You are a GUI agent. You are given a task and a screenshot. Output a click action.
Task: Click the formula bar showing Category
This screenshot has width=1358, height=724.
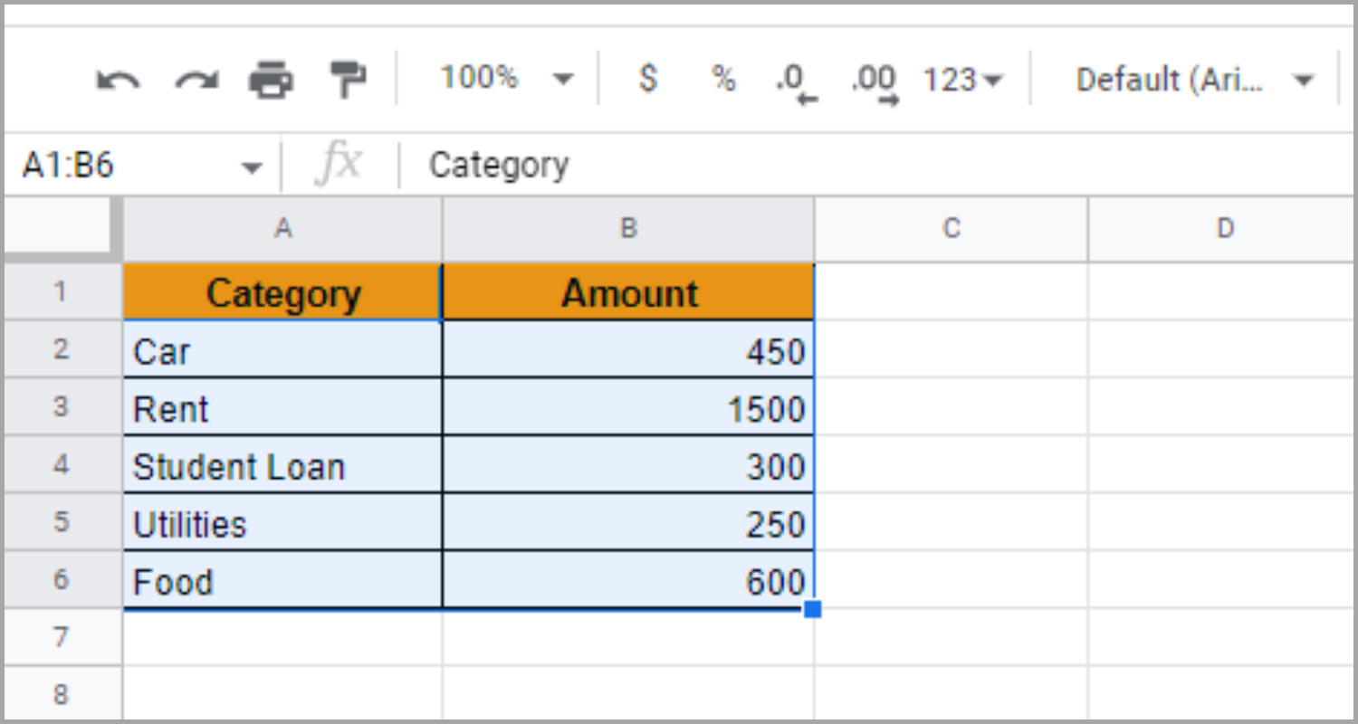[x=498, y=164]
